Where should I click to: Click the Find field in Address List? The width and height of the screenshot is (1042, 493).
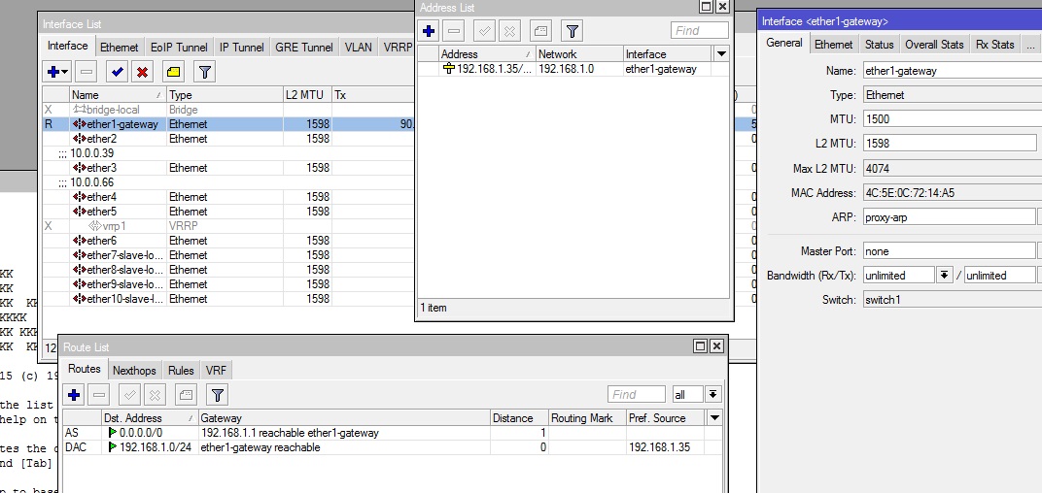pyautogui.click(x=699, y=31)
